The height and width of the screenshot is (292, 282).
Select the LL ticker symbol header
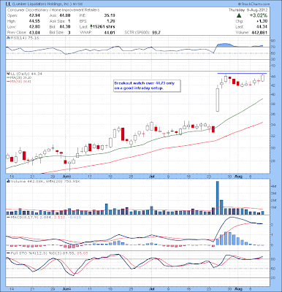8,4
